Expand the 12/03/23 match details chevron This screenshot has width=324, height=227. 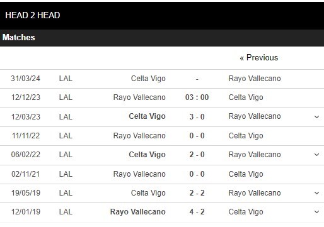click(x=316, y=117)
